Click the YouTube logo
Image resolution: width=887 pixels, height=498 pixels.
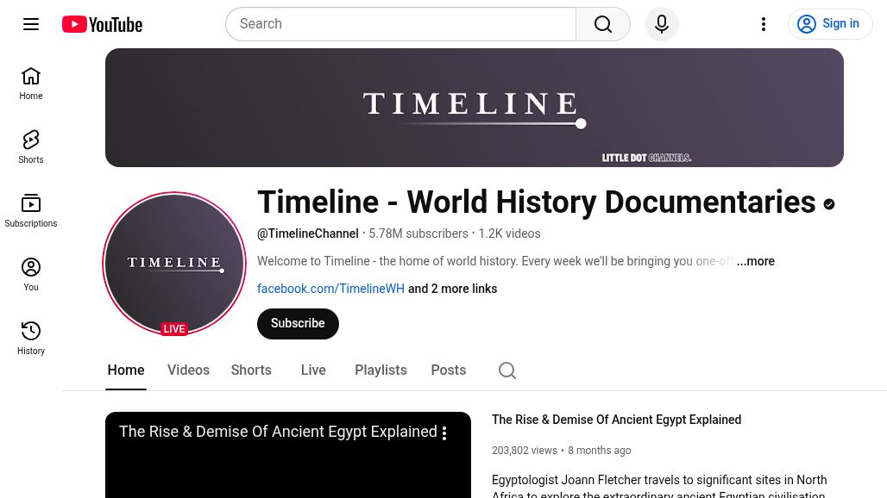point(101,23)
